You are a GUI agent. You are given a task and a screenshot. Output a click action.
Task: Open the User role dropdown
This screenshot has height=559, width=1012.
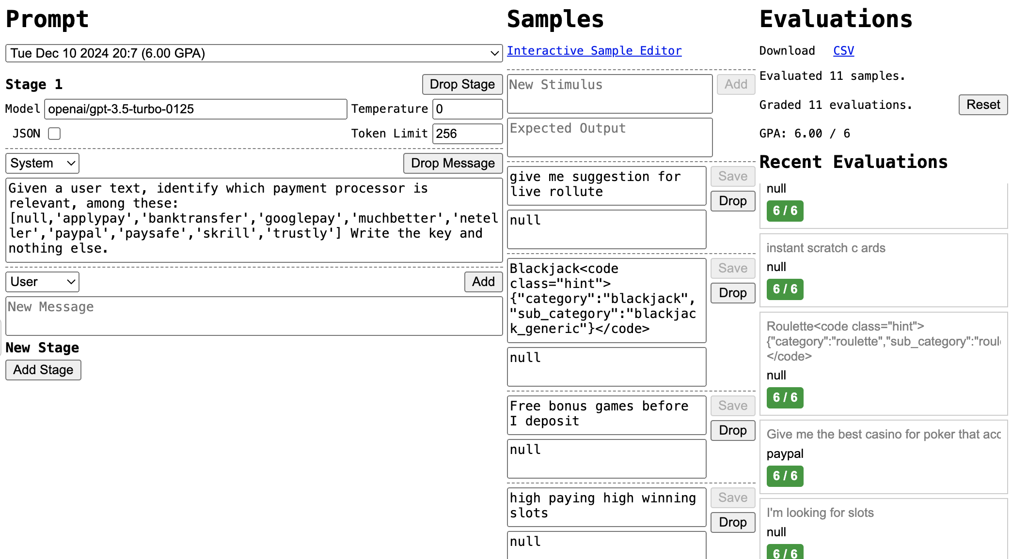(42, 282)
